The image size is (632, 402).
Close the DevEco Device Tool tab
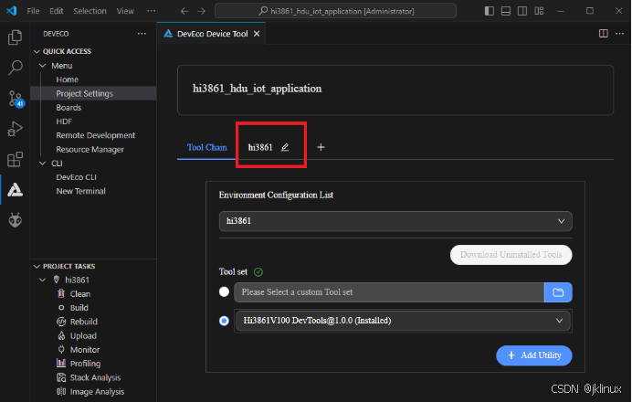point(257,34)
